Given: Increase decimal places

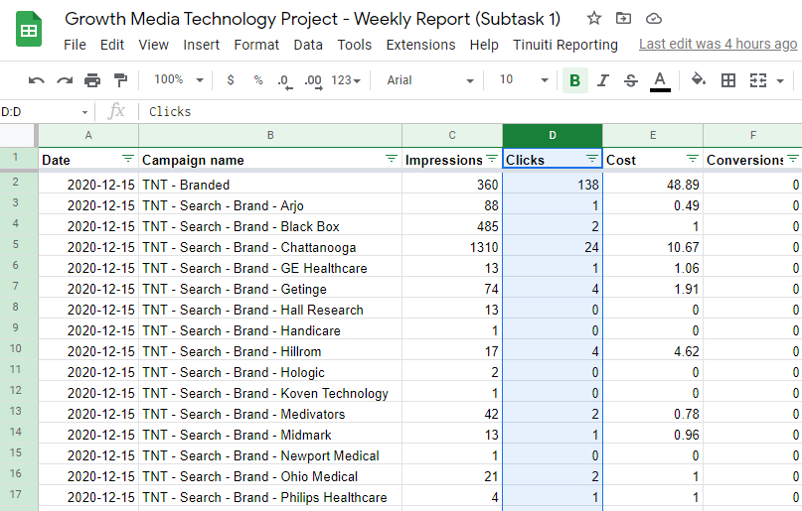Looking at the screenshot, I should click(x=313, y=81).
